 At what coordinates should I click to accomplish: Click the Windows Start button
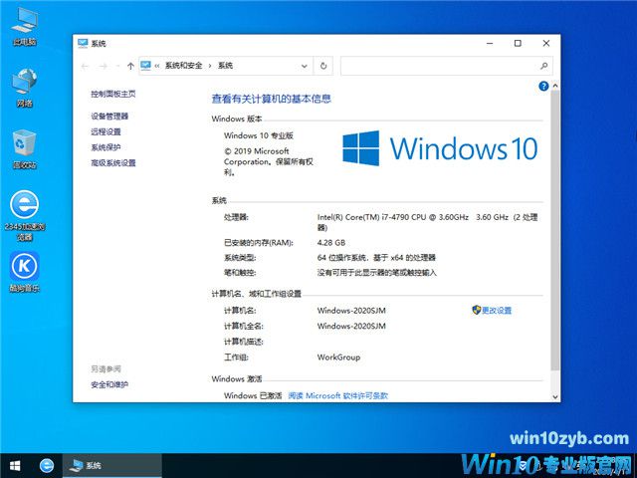point(15,465)
